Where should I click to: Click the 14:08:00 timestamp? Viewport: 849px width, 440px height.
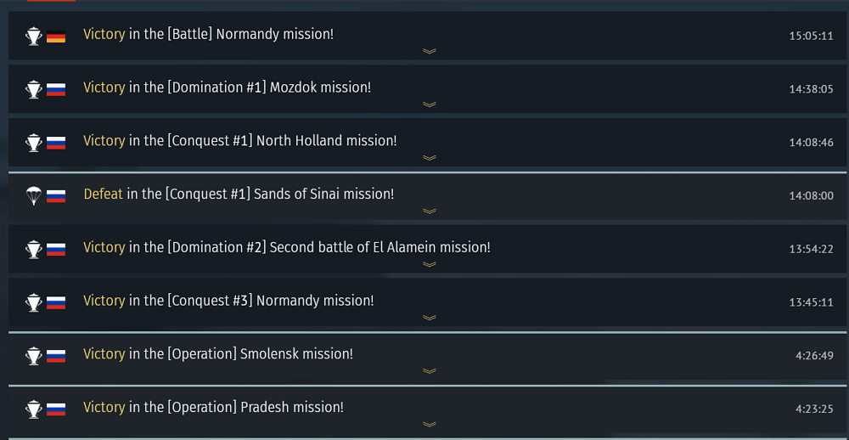pos(811,195)
